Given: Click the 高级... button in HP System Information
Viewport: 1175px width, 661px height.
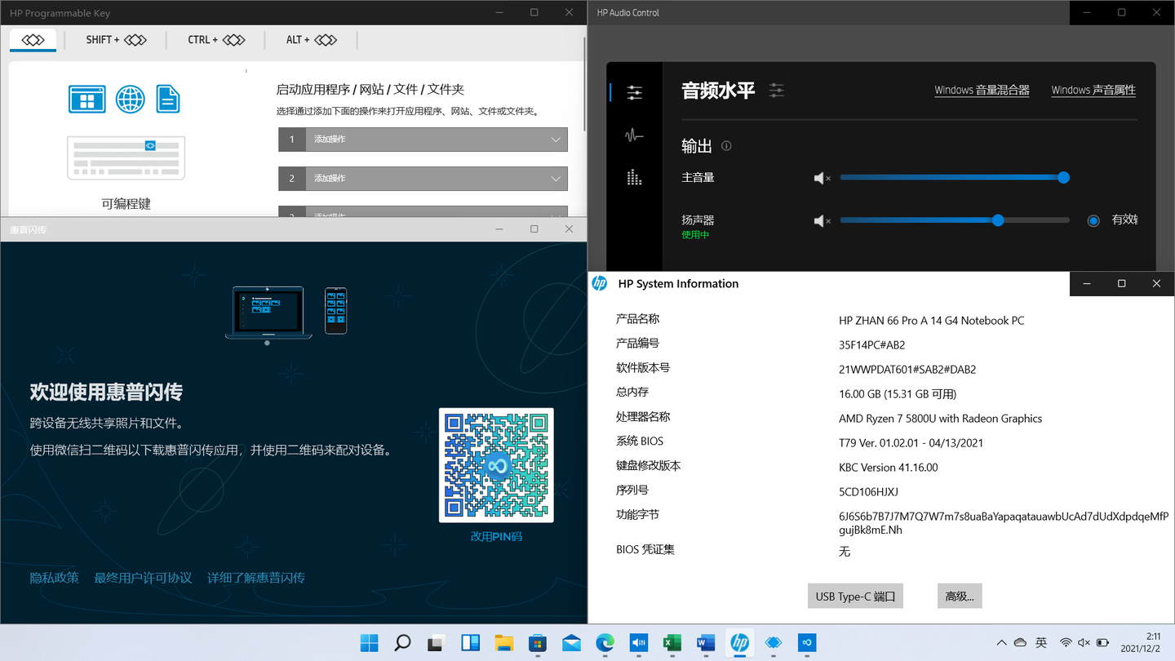Looking at the screenshot, I should coord(960,597).
